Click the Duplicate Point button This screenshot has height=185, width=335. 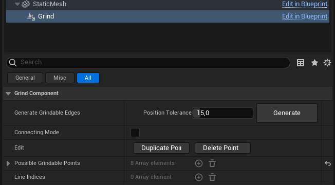pos(161,148)
